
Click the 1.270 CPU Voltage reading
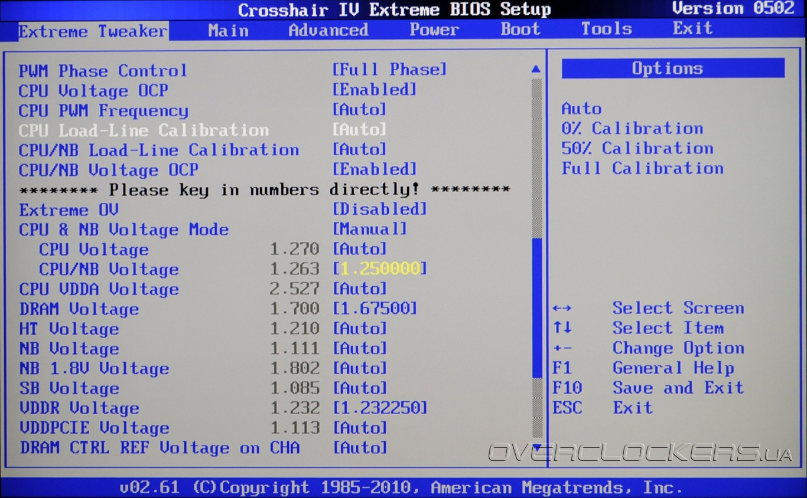[x=294, y=249]
